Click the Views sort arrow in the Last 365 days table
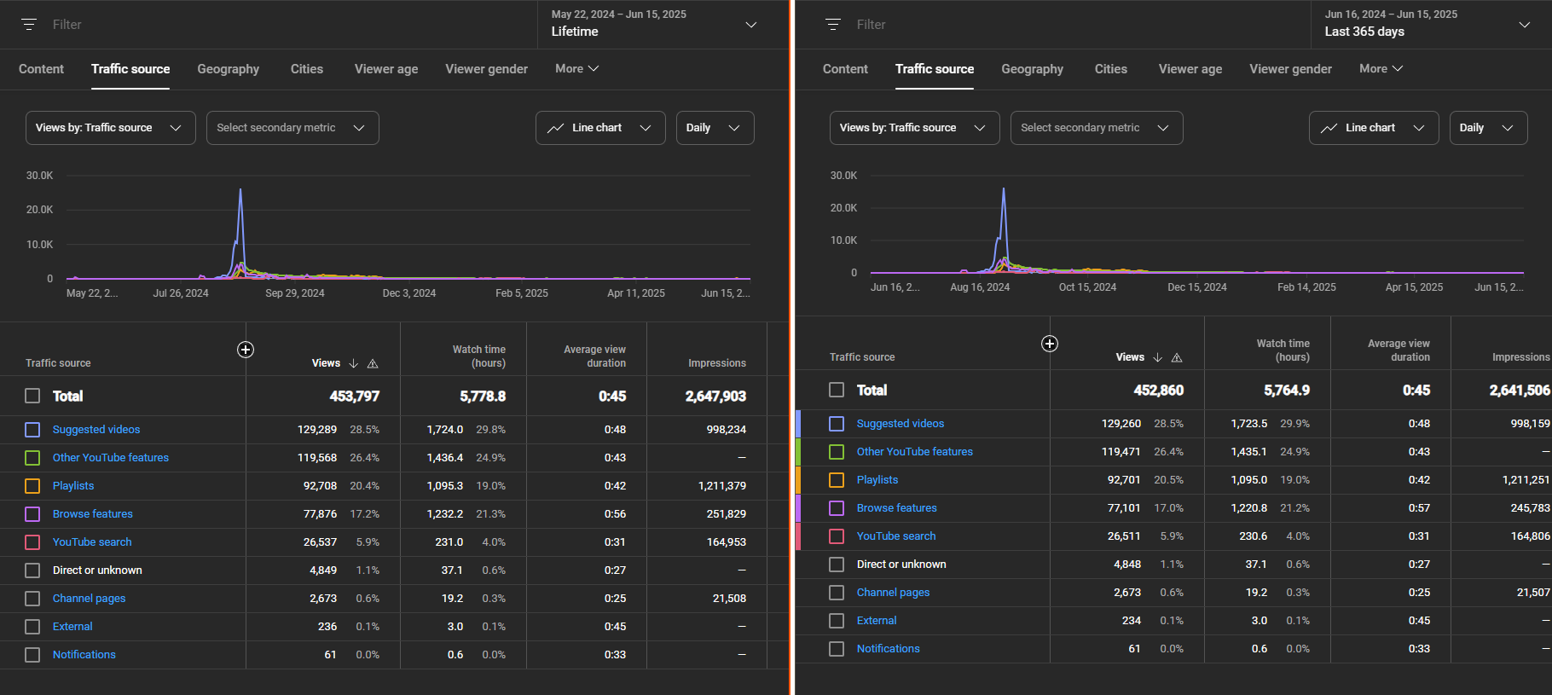This screenshot has width=1552, height=695. pyautogui.click(x=1158, y=357)
